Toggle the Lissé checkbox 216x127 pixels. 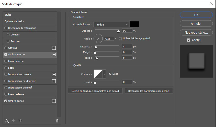tap(110, 74)
